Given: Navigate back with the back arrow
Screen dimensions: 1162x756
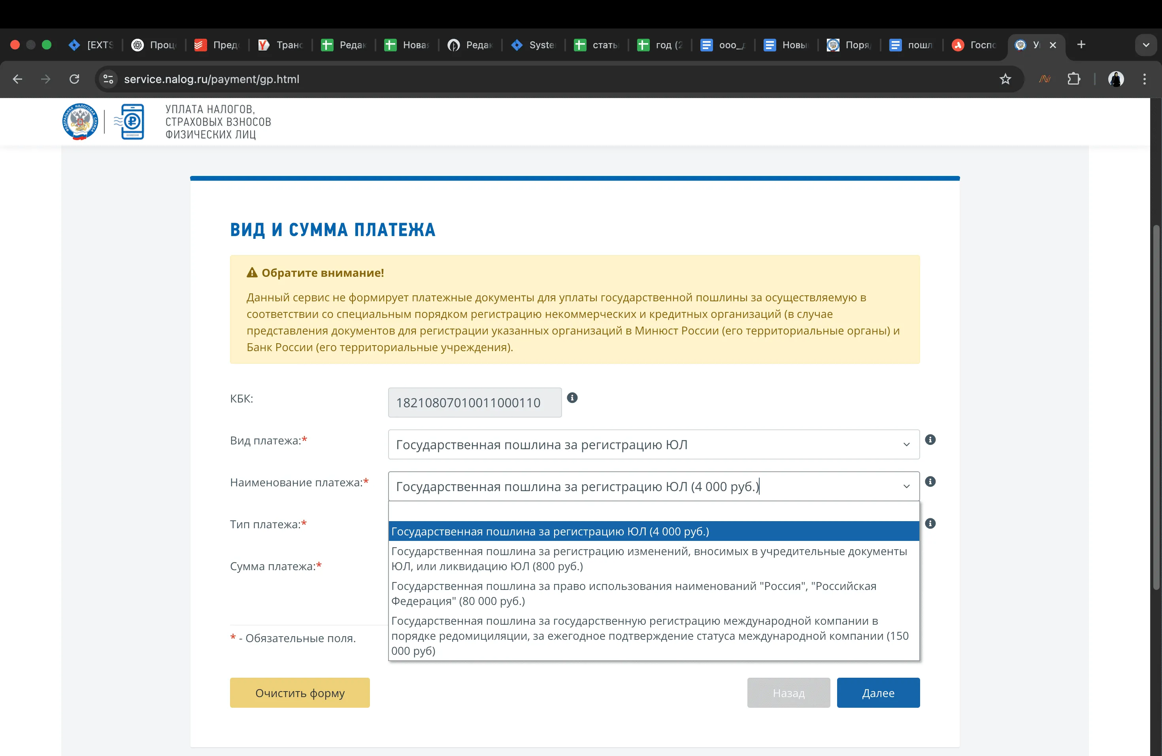Looking at the screenshot, I should click(x=17, y=79).
